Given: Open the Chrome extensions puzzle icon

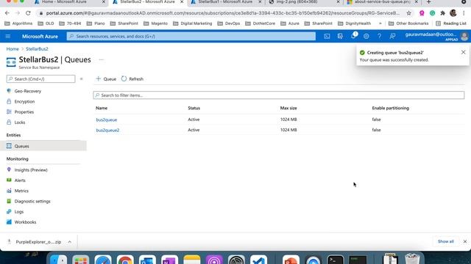Looking at the screenshot, I should coord(442,13).
